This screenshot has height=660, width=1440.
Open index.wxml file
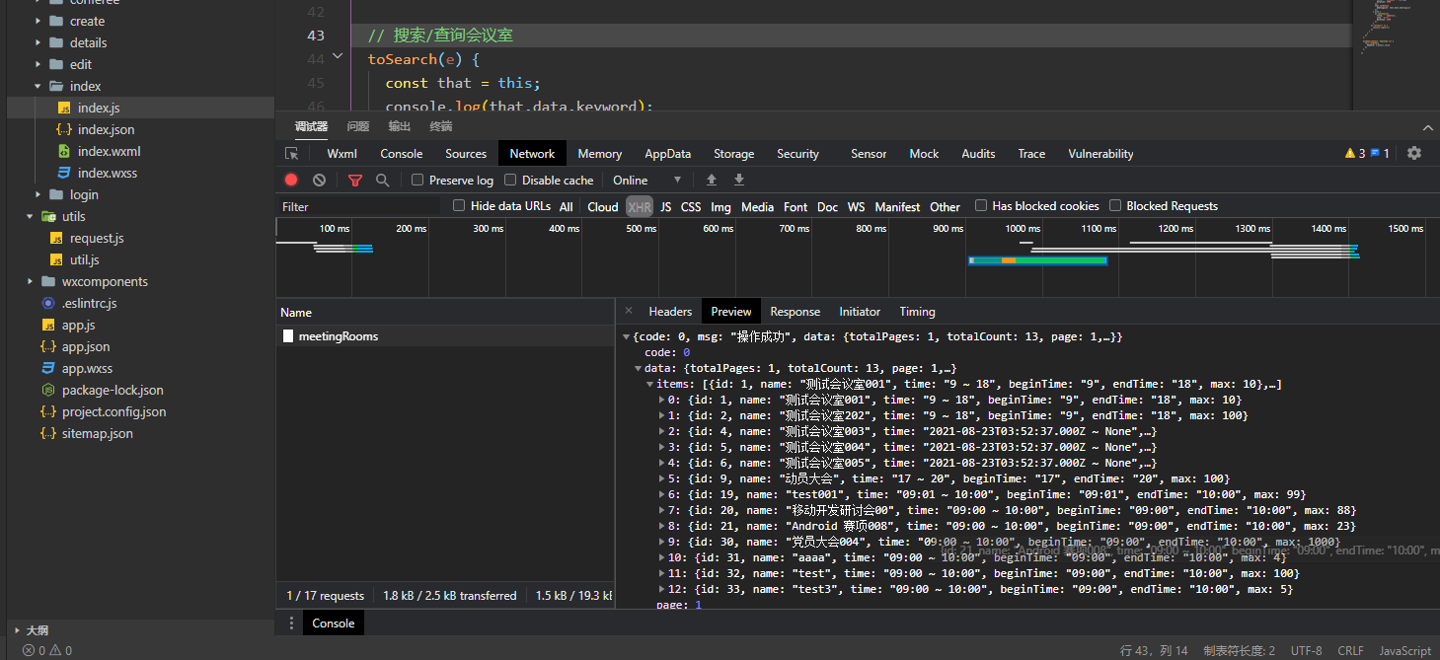[x=110, y=151]
